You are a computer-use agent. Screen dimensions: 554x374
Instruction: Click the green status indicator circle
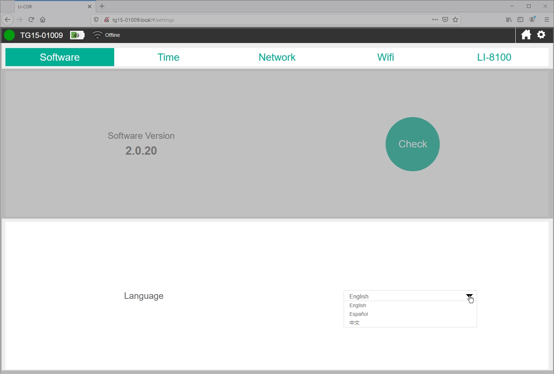click(9, 35)
